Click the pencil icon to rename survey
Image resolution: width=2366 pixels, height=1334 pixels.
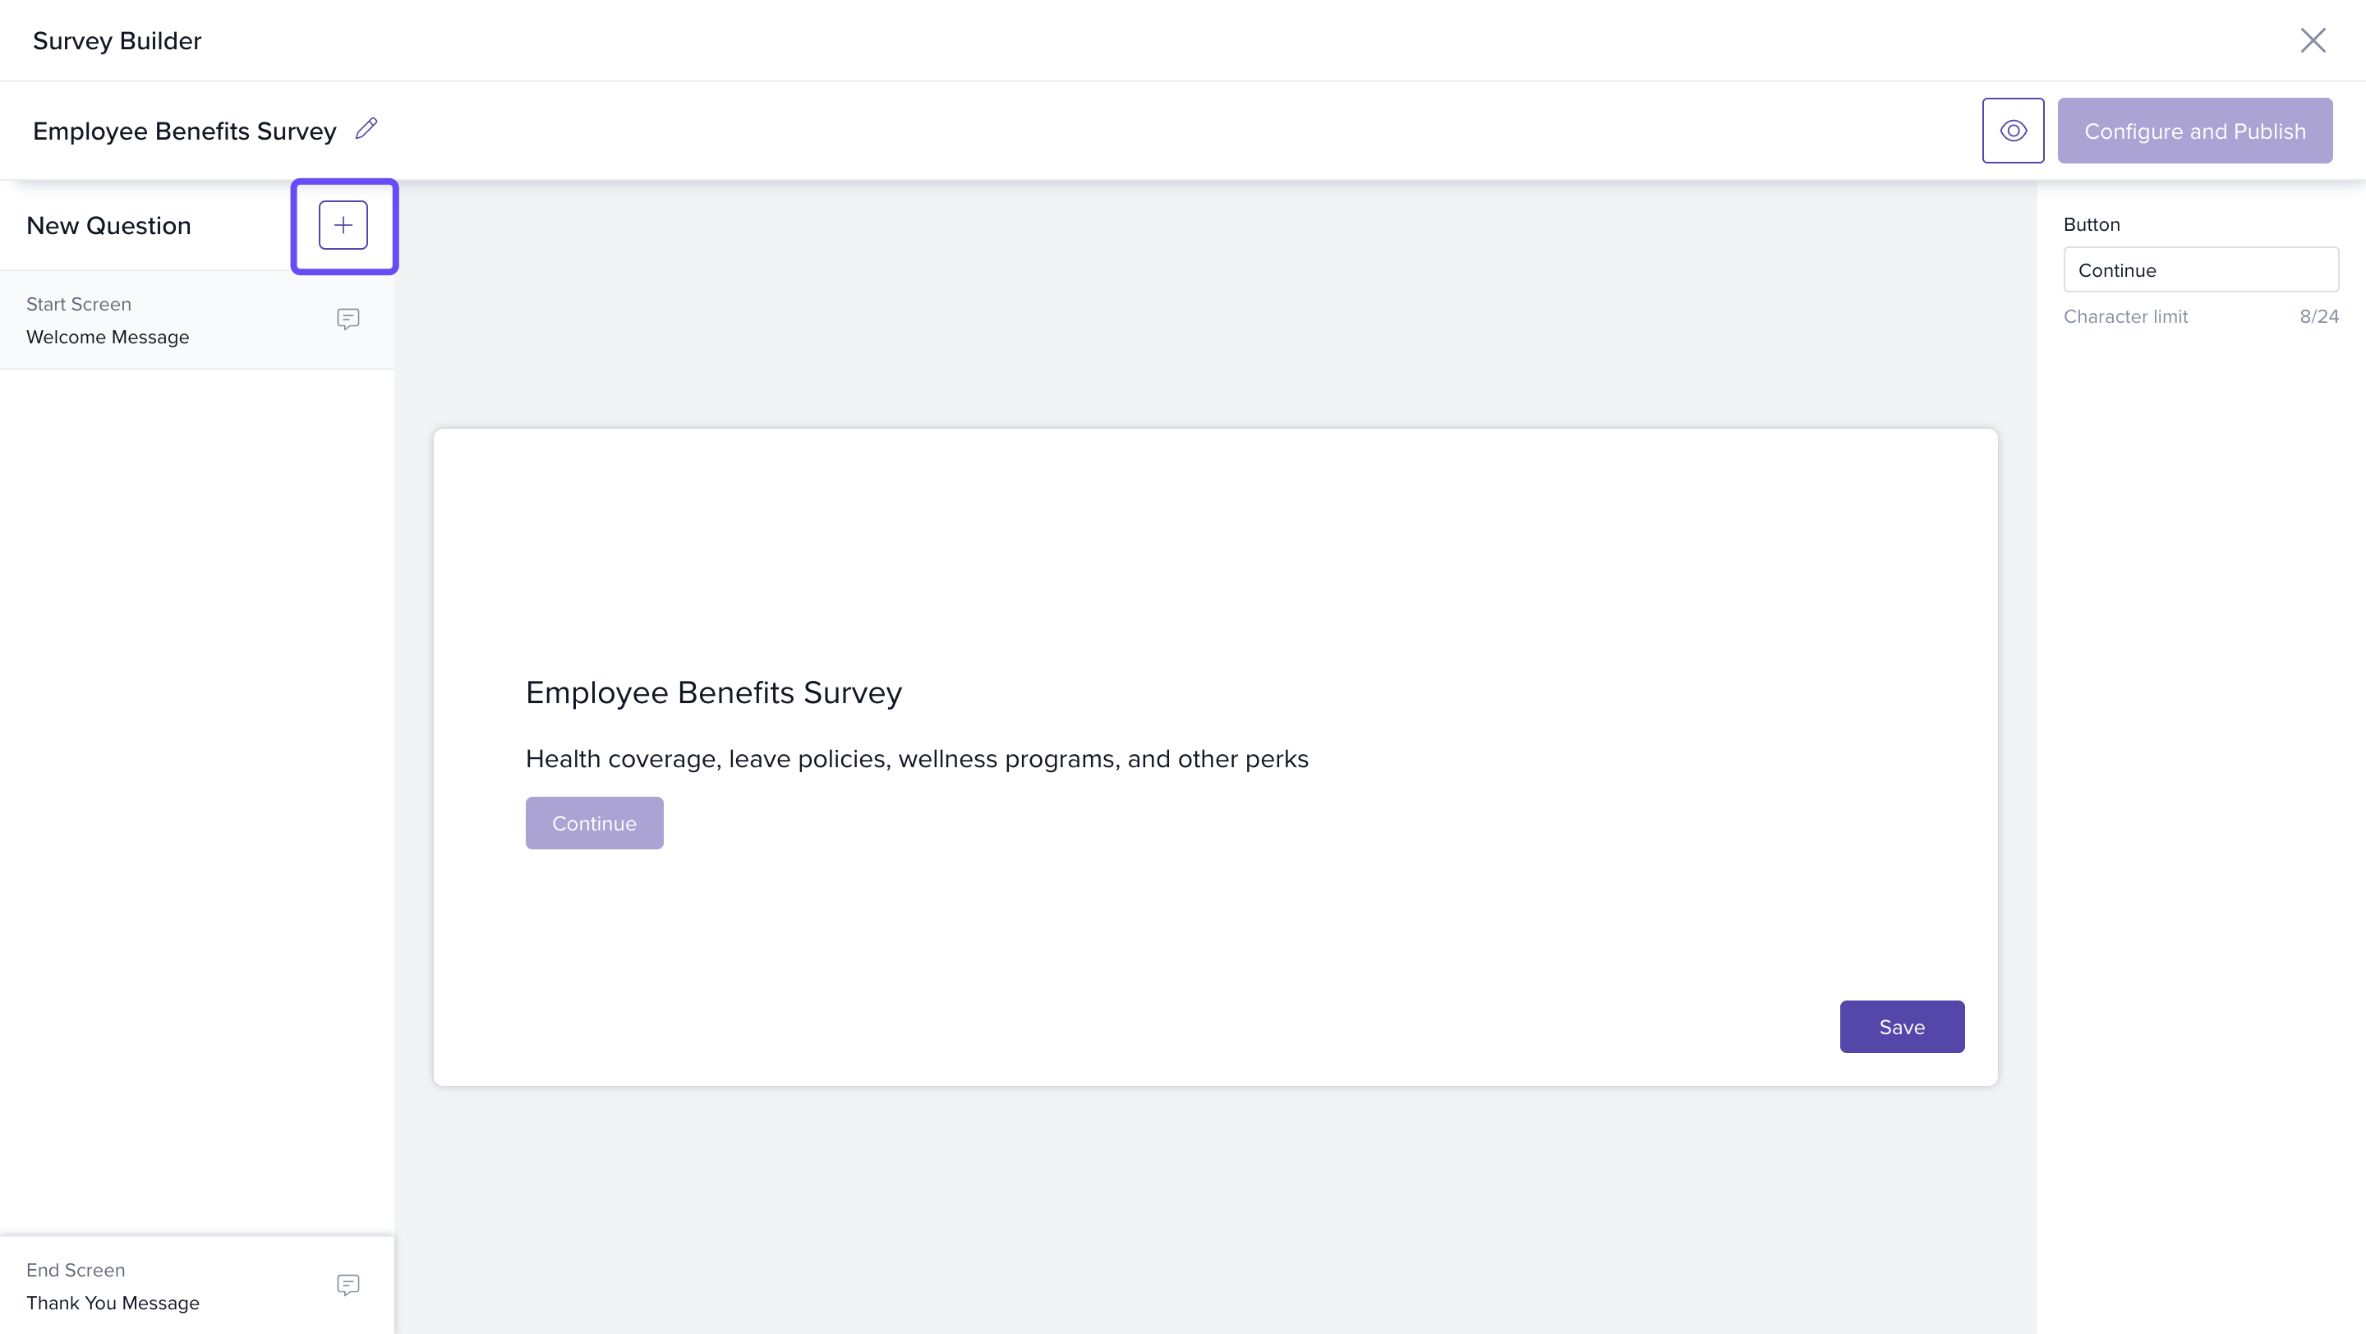click(x=366, y=128)
